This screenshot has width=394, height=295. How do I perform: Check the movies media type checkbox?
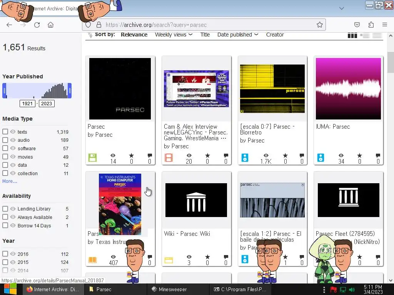pos(5,157)
